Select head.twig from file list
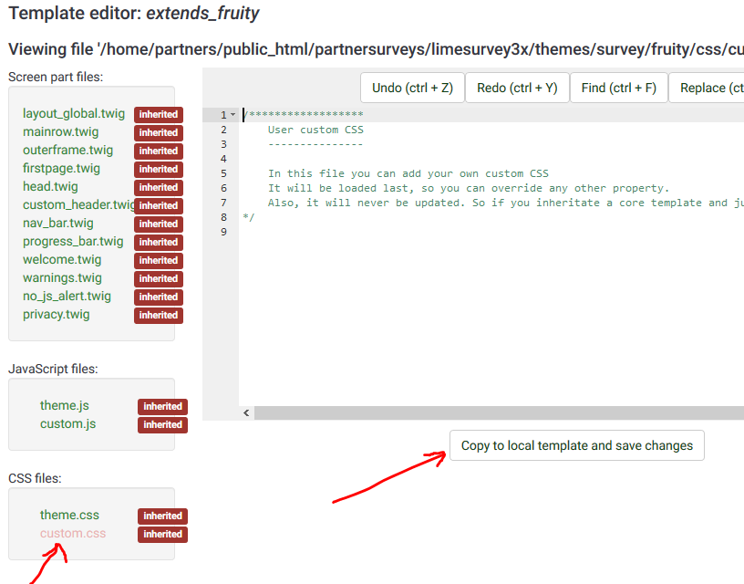This screenshot has width=744, height=584. pos(50,187)
